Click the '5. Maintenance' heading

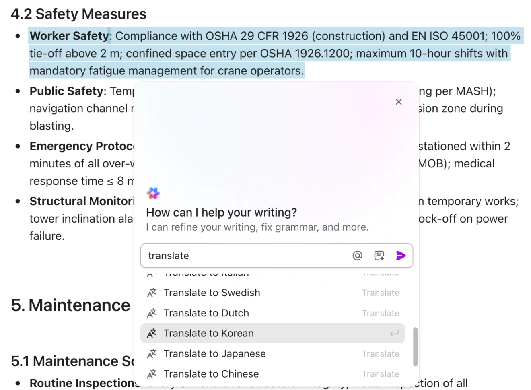coord(71,305)
